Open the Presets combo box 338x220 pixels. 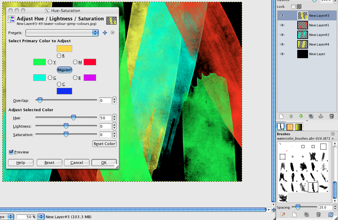[x=62, y=33]
